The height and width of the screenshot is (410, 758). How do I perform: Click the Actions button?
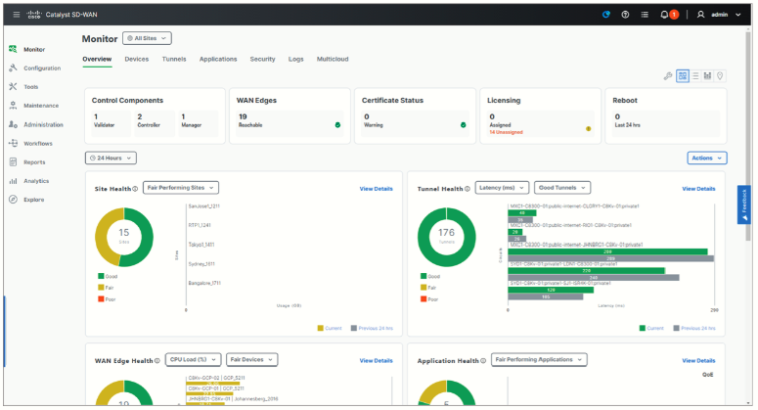click(x=707, y=159)
